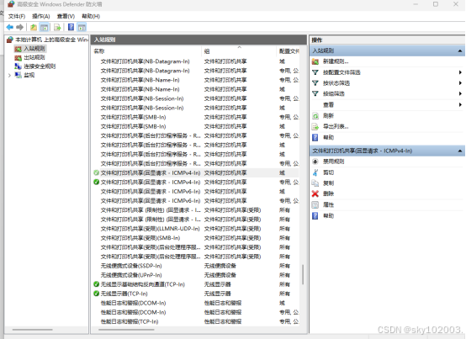Expand the 按组筛选 submenu arrow
Image resolution: width=466 pixels, height=339 pixels.
point(460,93)
